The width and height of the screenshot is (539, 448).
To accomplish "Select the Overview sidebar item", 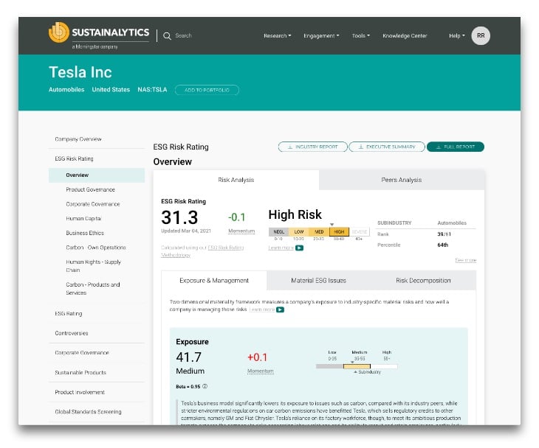I will (x=97, y=175).
